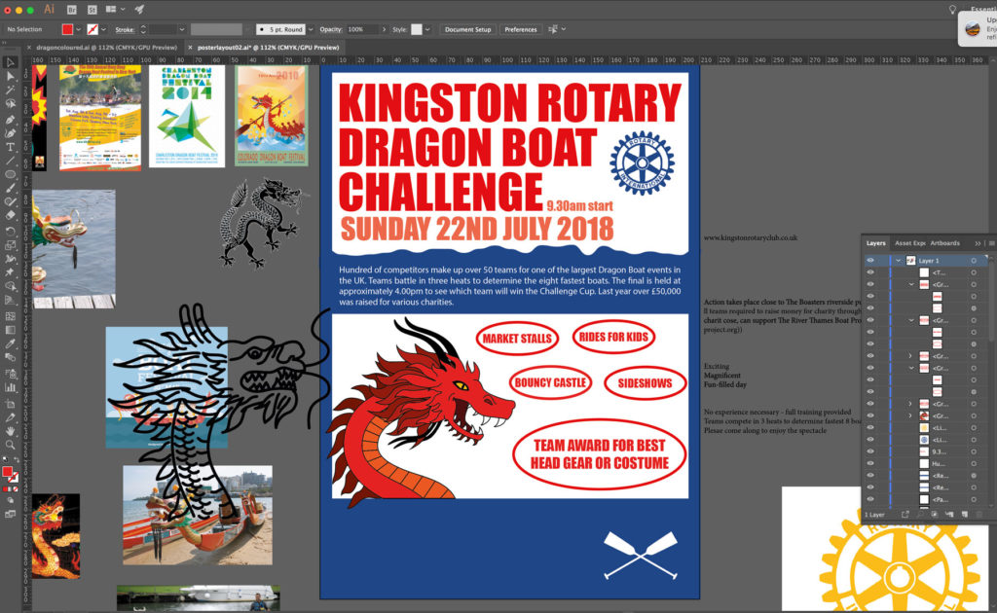The width and height of the screenshot is (997, 613).
Task: Click the stroke swatch in control bar
Action: click(92, 29)
